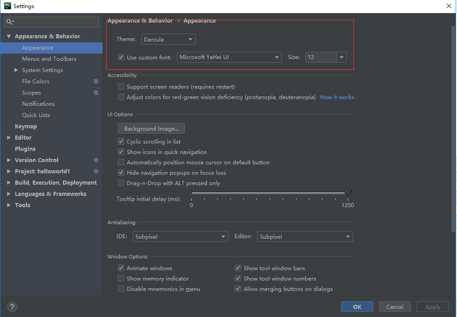Image resolution: width=457 pixels, height=317 pixels.
Task: Click the OK button
Action: tap(357, 307)
